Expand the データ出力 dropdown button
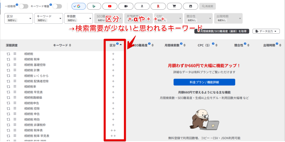Viewport: 285px width, 142px height. [x=266, y=31]
